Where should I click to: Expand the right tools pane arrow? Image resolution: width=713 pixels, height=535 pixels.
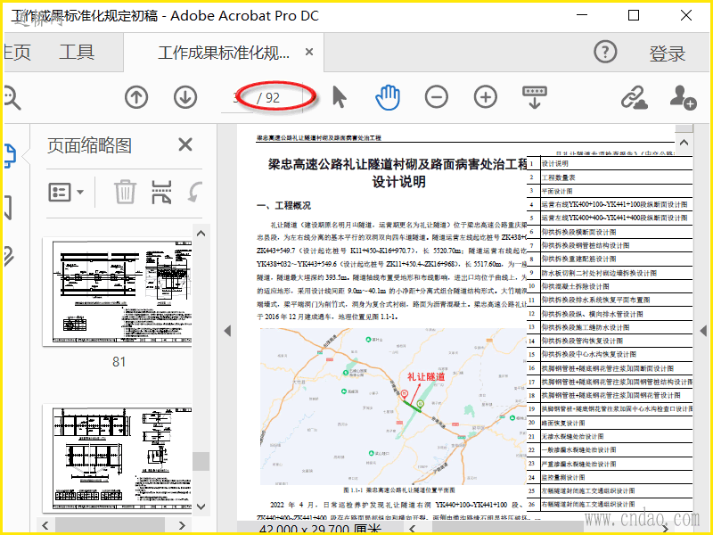pos(703,331)
